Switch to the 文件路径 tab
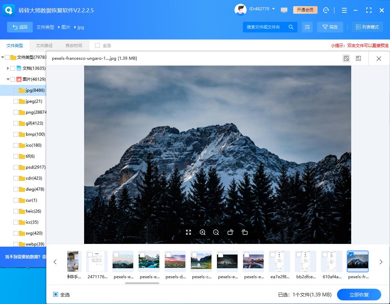Viewport: 390px width, 304px height. (x=44, y=45)
